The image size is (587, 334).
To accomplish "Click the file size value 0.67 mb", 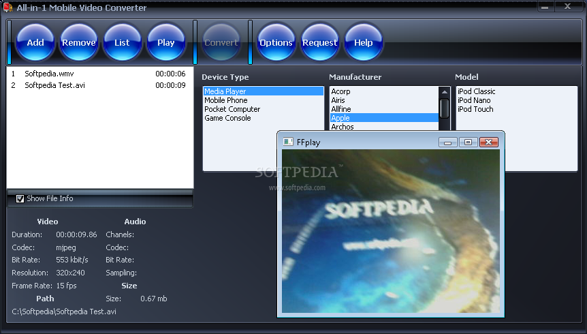I will click(x=154, y=299).
